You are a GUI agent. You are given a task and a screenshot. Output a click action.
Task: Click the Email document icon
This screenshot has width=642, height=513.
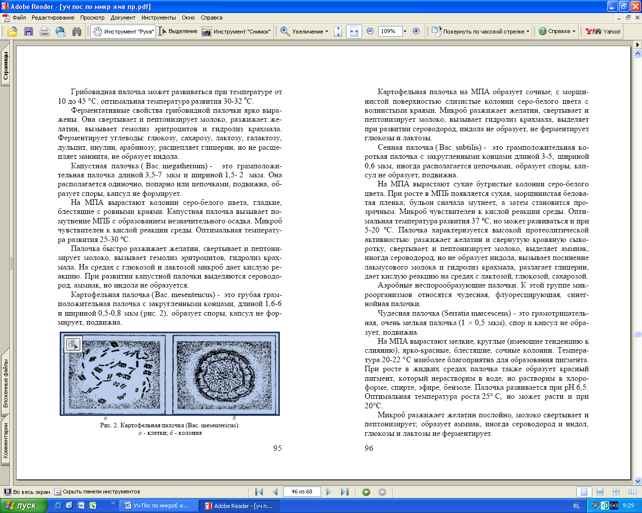pyautogui.click(x=61, y=32)
